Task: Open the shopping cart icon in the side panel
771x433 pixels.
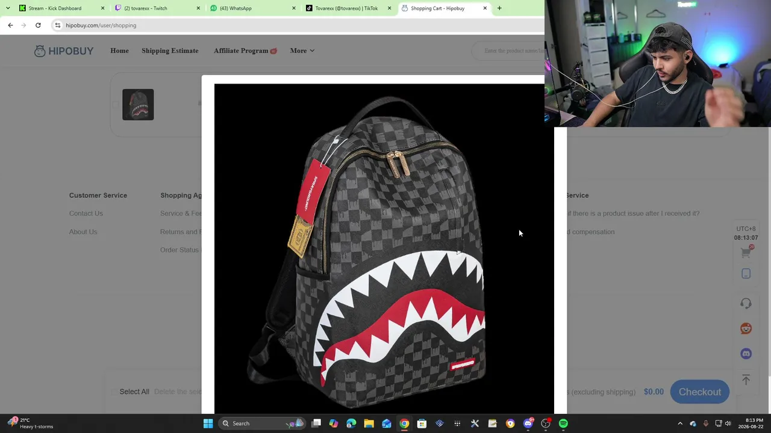Action: point(746,253)
